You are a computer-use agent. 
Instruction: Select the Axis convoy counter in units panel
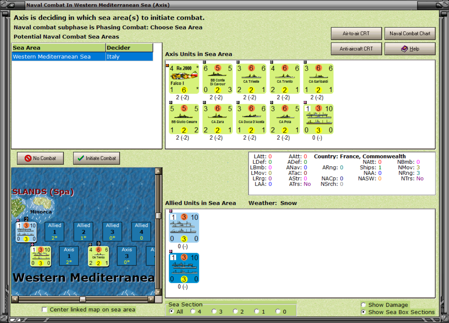pyautogui.click(x=318, y=119)
